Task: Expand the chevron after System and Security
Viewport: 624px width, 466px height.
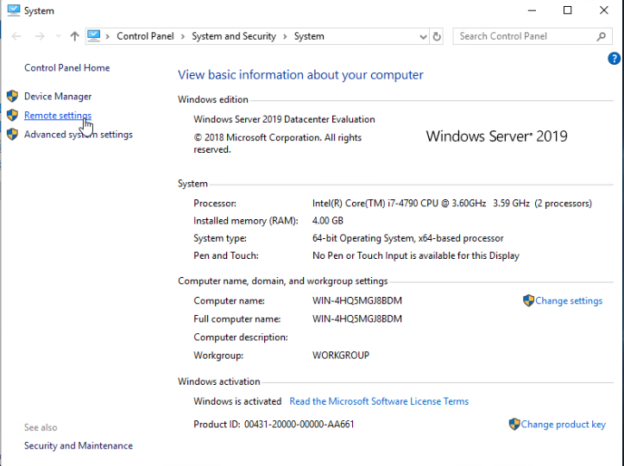Action: (285, 36)
